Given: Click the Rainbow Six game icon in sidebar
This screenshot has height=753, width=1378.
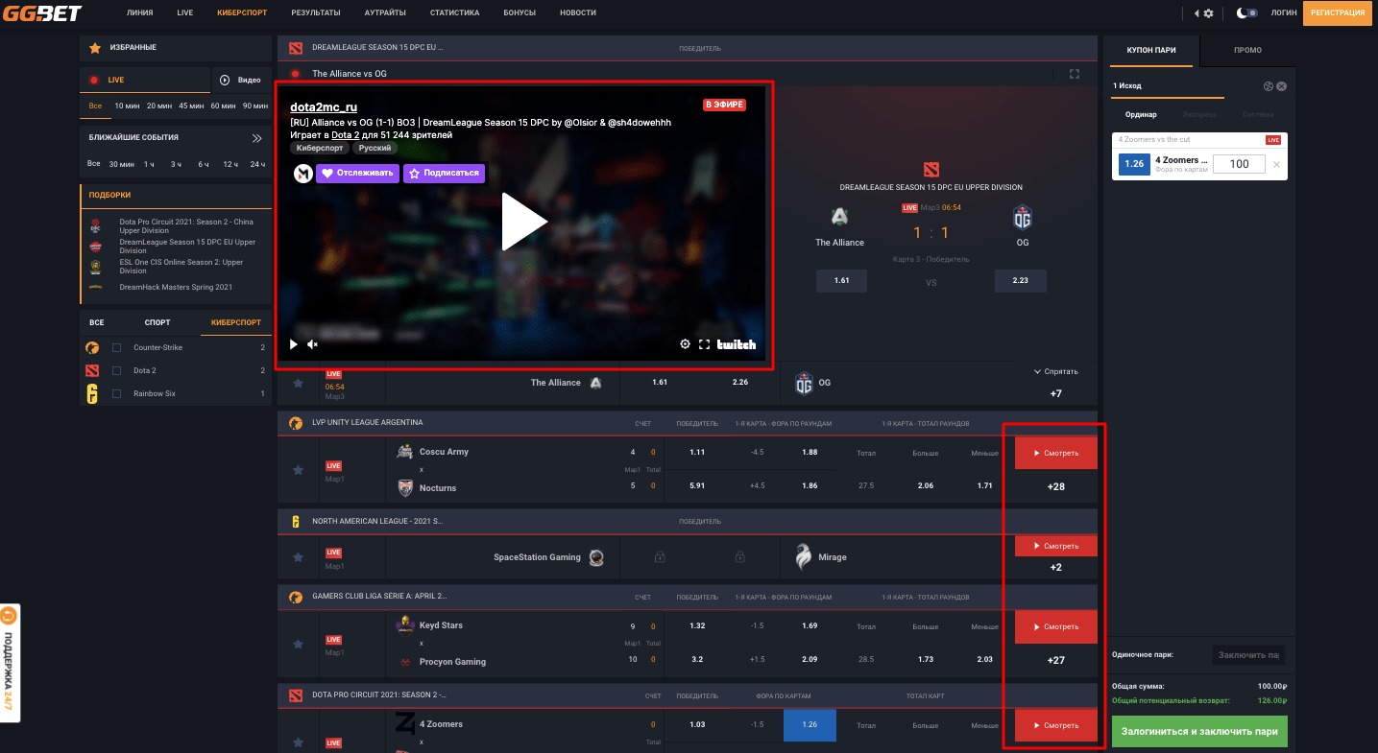Looking at the screenshot, I should 92,393.
